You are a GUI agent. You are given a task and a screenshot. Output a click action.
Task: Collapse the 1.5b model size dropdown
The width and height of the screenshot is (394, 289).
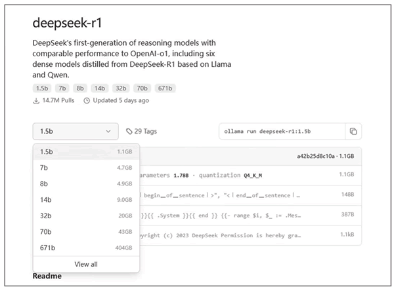tap(76, 131)
